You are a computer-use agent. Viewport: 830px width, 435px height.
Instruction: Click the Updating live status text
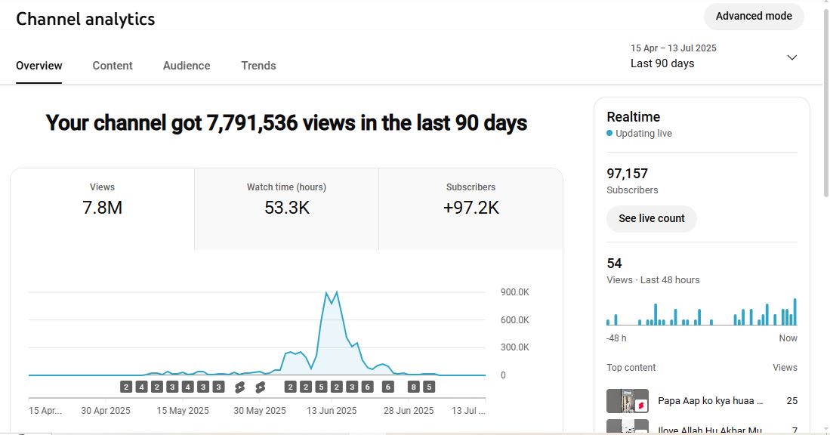(x=643, y=134)
